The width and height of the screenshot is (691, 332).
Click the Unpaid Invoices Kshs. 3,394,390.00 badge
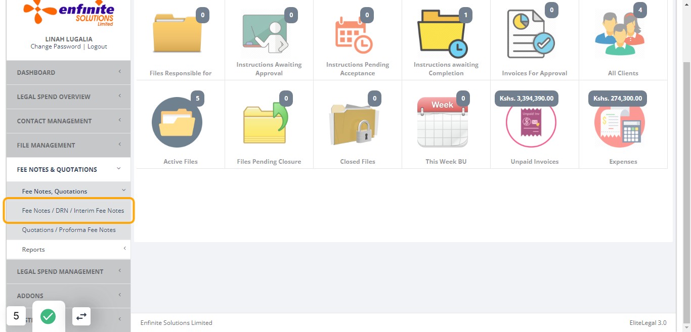(527, 99)
